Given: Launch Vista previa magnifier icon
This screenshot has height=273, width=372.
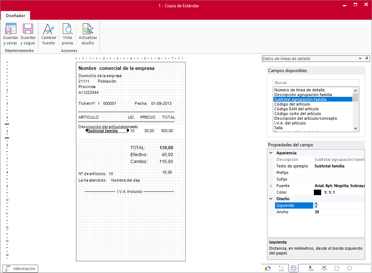Looking at the screenshot, I should click(x=67, y=29).
